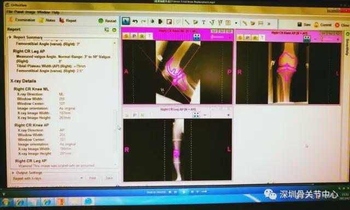The image size is (350, 210).
Task: Click the undo arrow icon
Action: click(135, 21)
